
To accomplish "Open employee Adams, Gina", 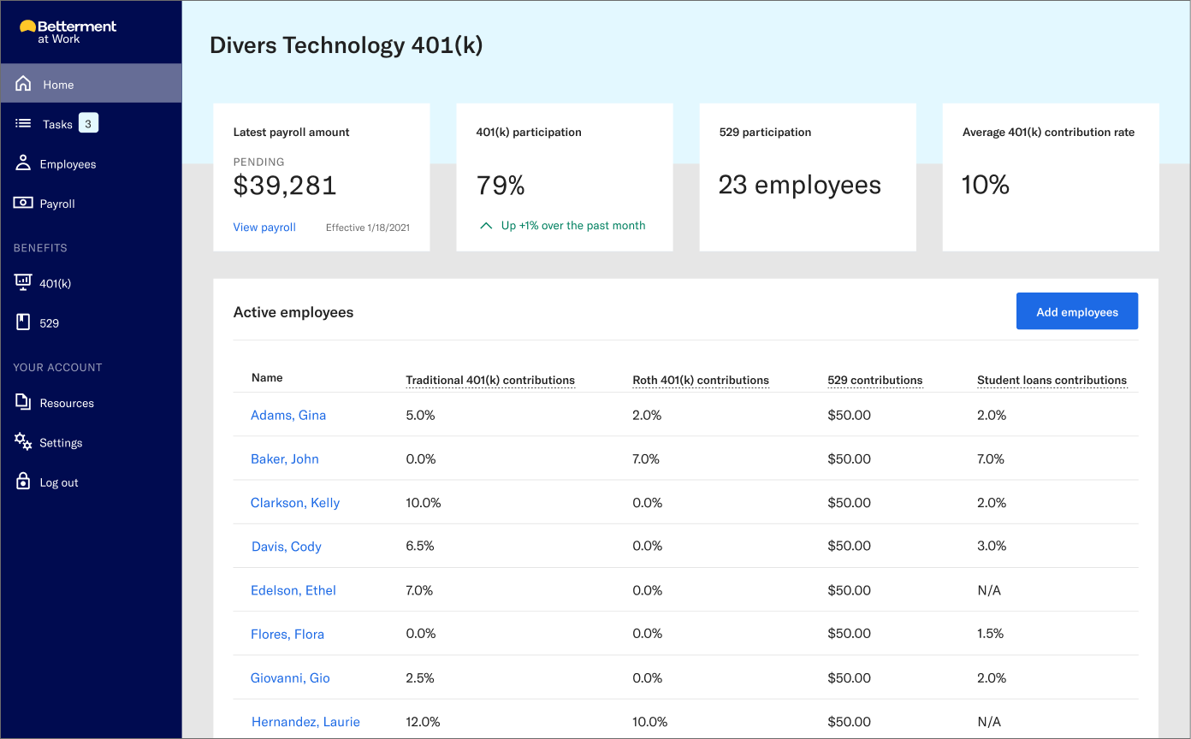I will pyautogui.click(x=288, y=415).
